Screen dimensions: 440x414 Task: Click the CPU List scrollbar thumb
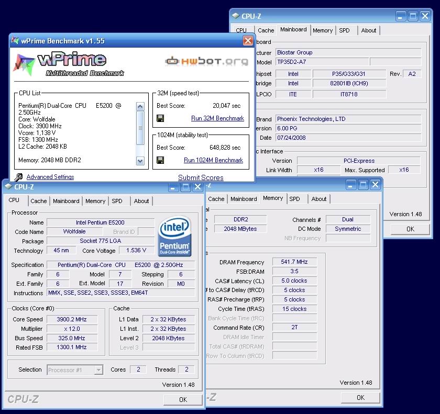pos(140,128)
